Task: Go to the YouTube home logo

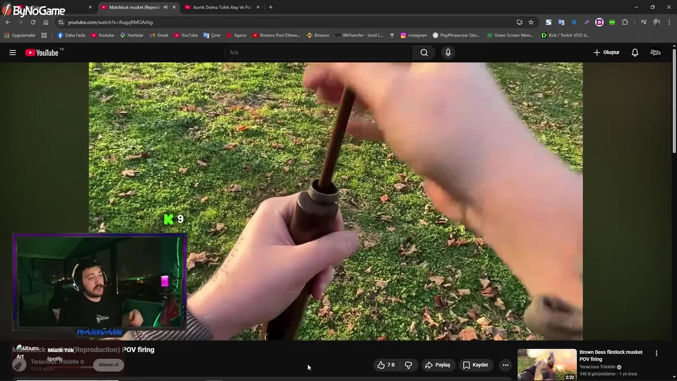Action: pyautogui.click(x=42, y=52)
